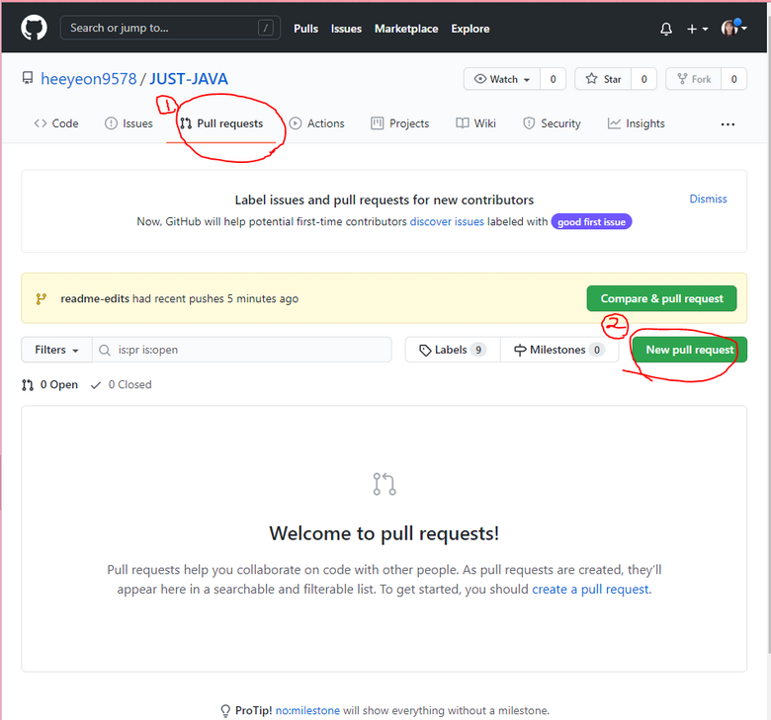This screenshot has width=771, height=720.
Task: Expand the three-dot more tabs menu
Action: (x=728, y=124)
